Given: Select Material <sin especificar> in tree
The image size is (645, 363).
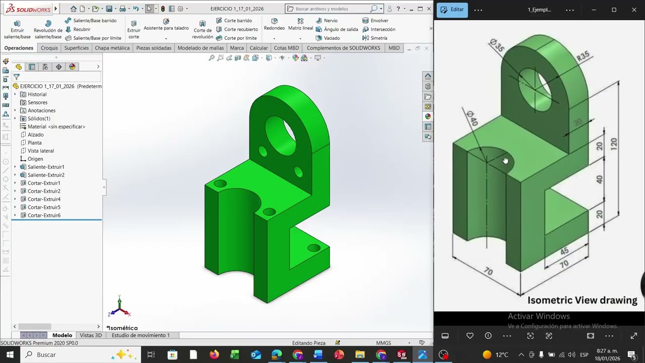Looking at the screenshot, I should tap(52, 127).
